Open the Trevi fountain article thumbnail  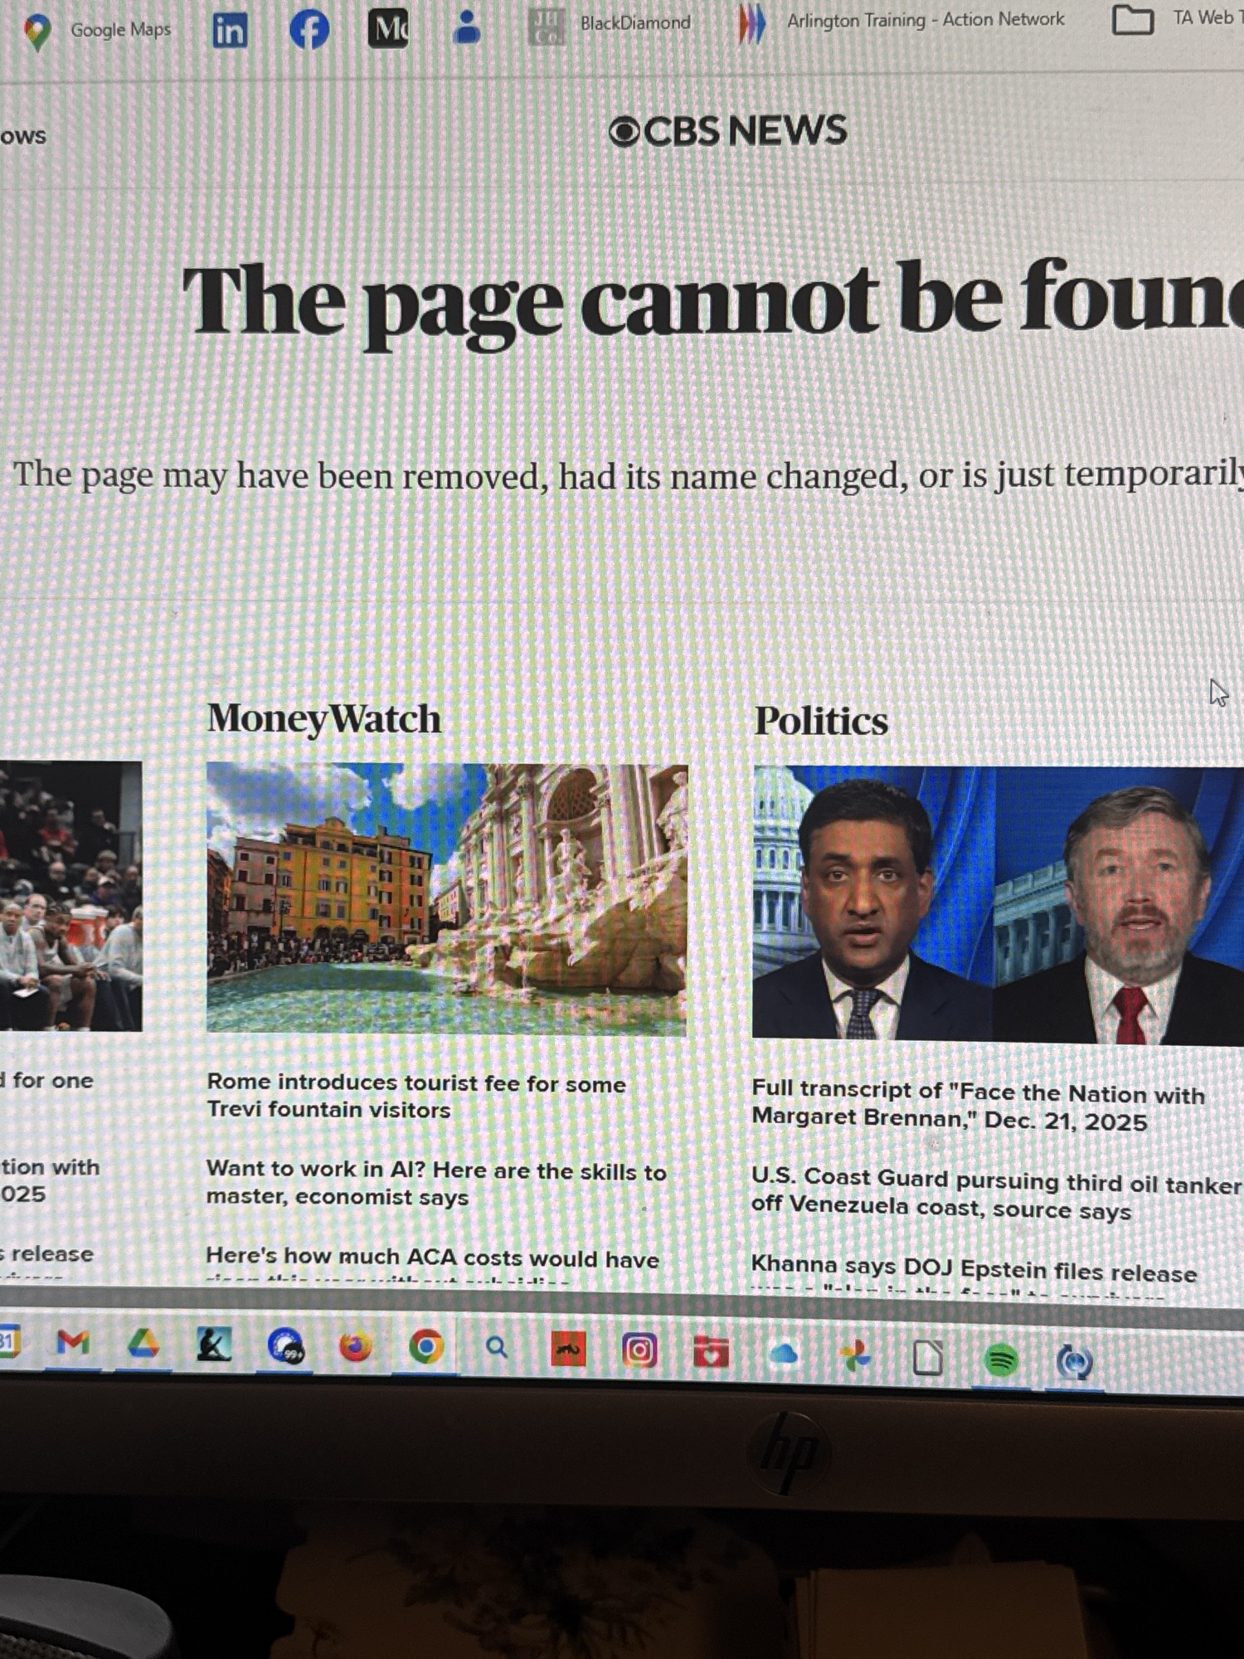click(x=447, y=899)
